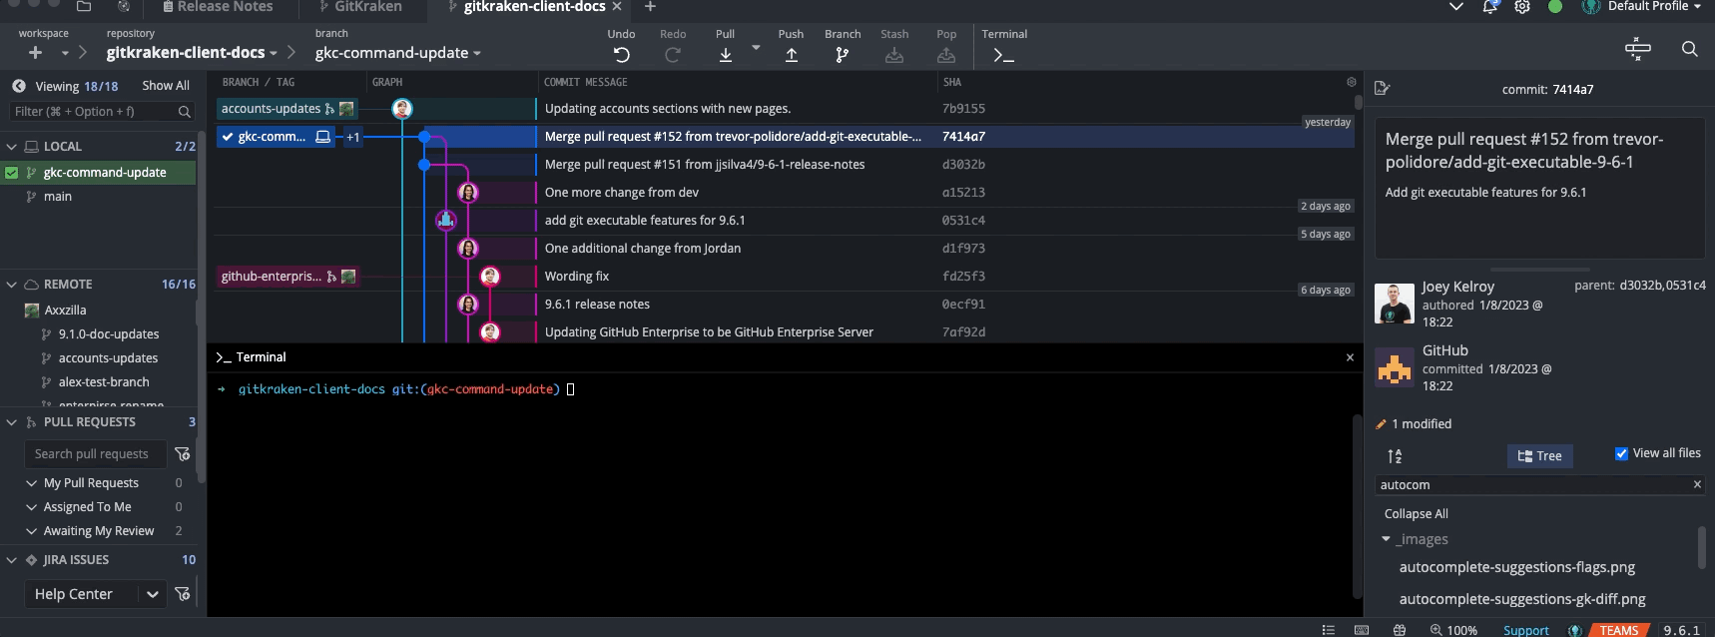Image resolution: width=1715 pixels, height=637 pixels.
Task: Click Show All in left panel
Action: (x=165, y=86)
